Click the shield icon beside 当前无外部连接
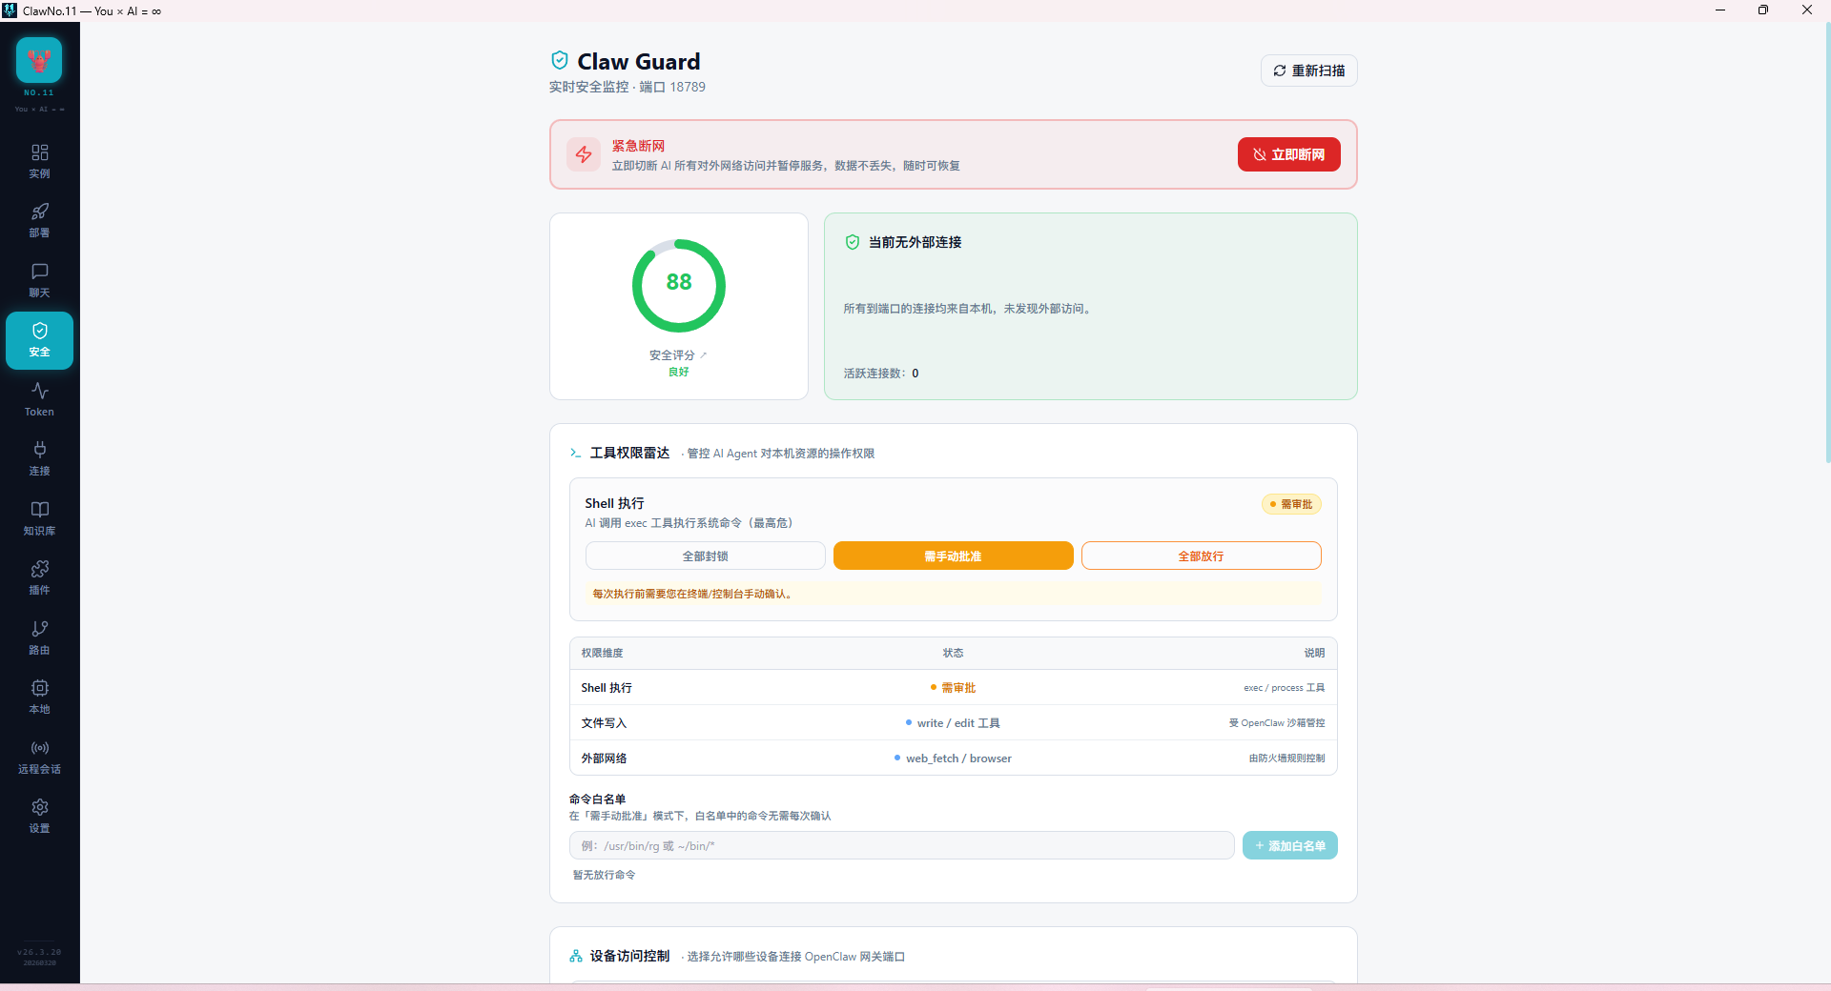 [x=853, y=242]
